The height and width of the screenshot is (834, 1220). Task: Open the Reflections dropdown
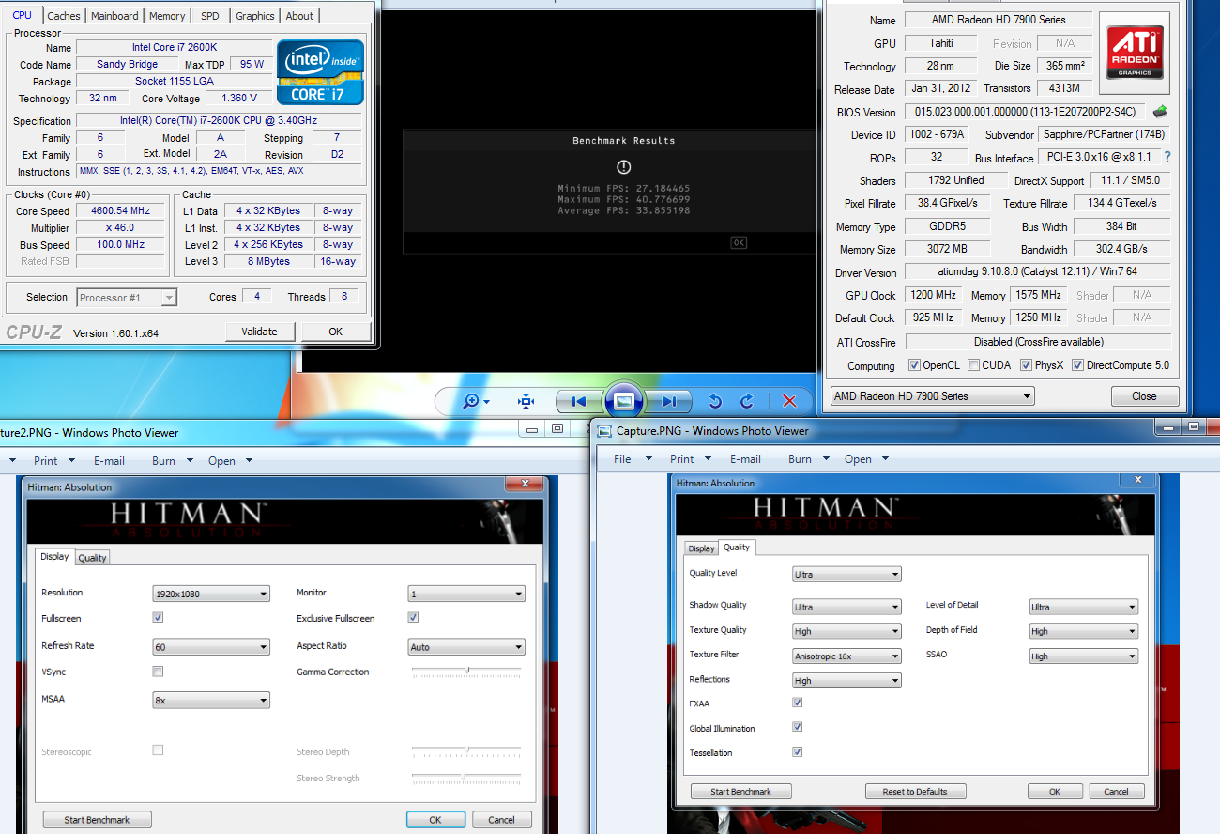[846, 681]
